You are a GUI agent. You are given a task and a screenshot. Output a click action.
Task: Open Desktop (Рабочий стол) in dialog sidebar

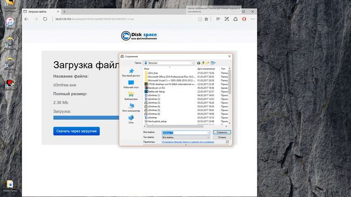(x=131, y=84)
